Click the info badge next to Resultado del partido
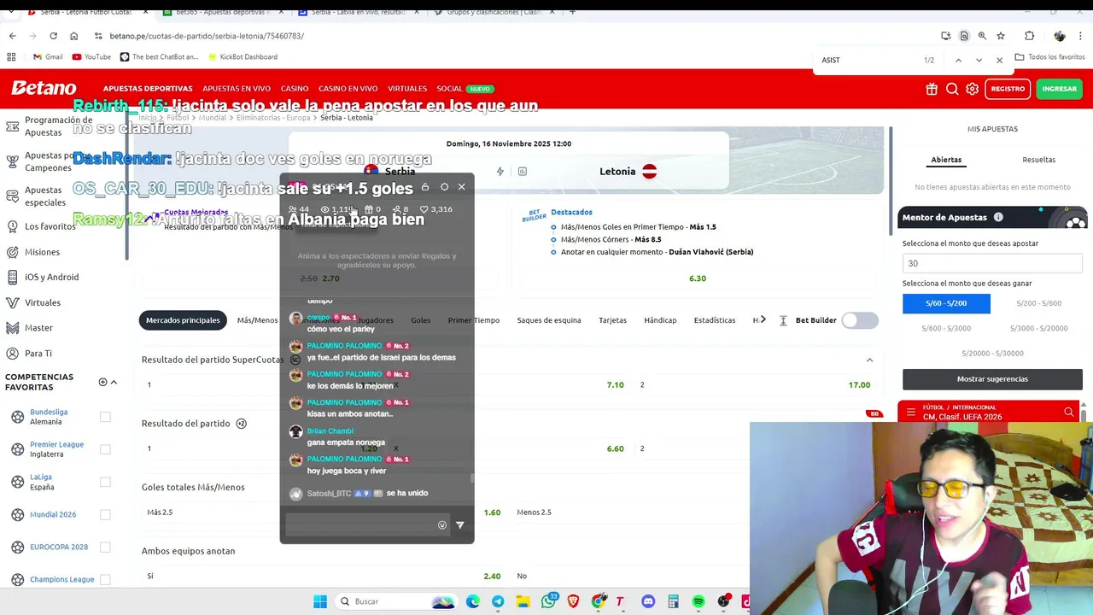The image size is (1093, 615). click(241, 424)
